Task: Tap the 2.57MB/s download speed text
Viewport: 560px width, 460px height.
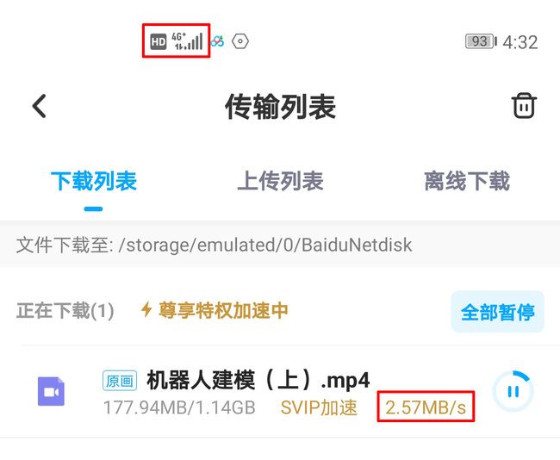Action: (x=426, y=407)
